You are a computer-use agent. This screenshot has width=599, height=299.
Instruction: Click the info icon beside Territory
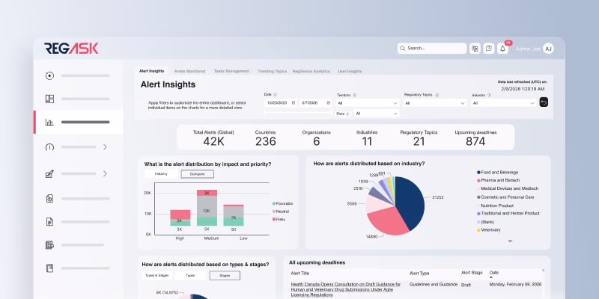(354, 96)
